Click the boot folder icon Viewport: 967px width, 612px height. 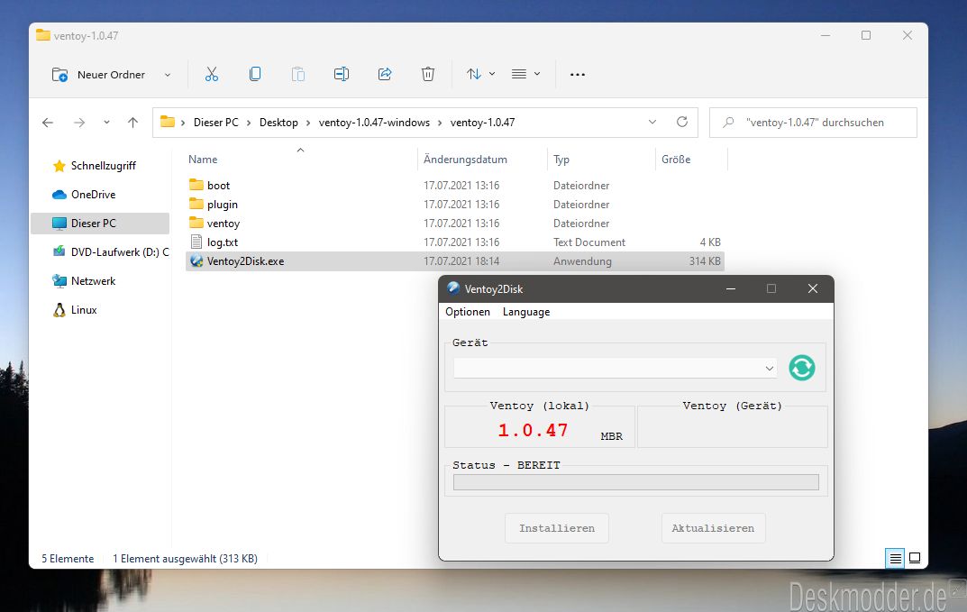click(196, 185)
